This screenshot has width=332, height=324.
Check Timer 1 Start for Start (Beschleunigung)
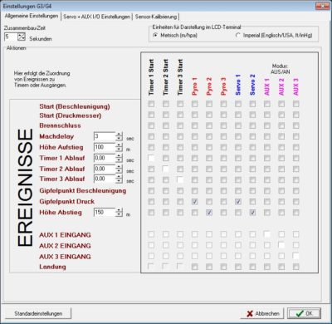point(151,104)
